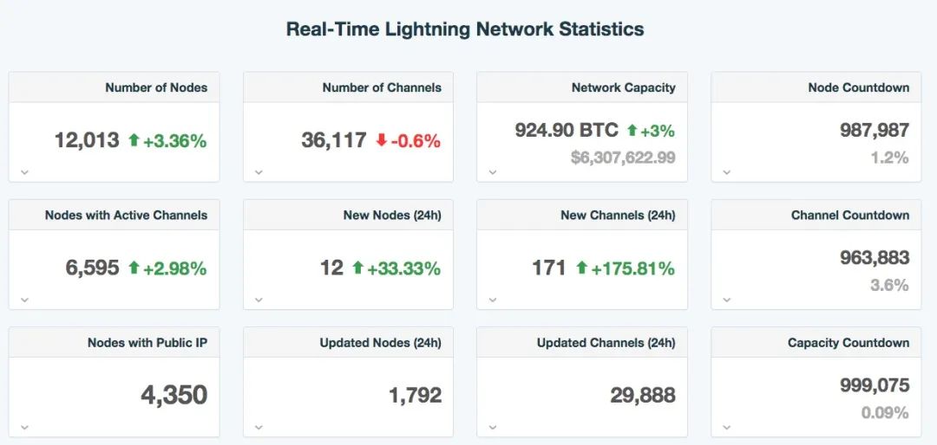Screen dimensions: 937x445
Task: Expand the Node Countdown card chevron
Action: coord(727,171)
